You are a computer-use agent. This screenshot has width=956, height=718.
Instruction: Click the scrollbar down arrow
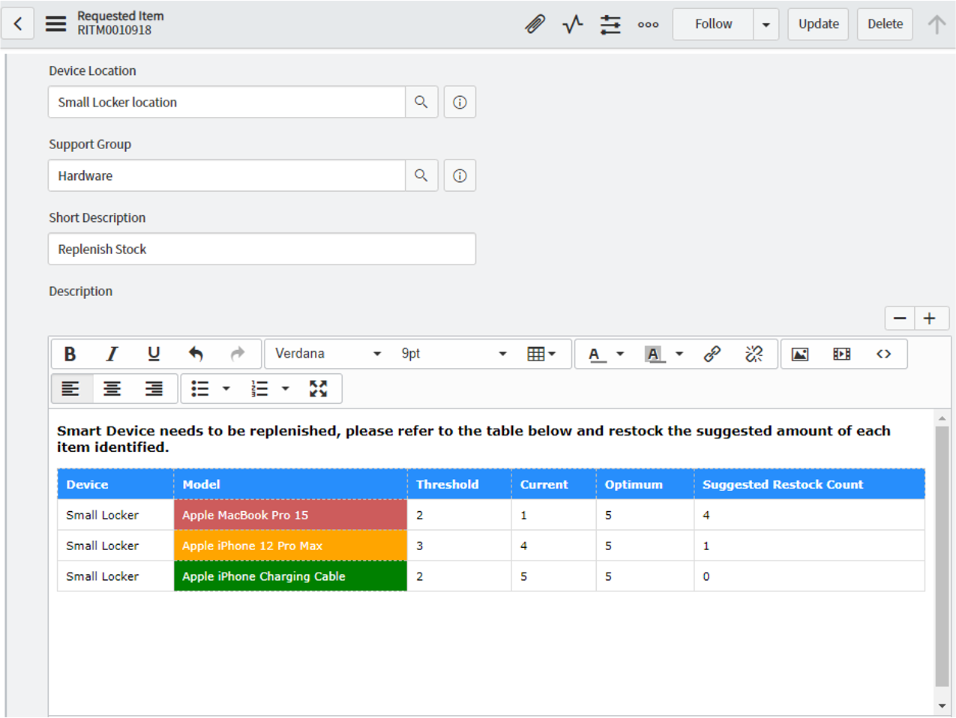[942, 706]
